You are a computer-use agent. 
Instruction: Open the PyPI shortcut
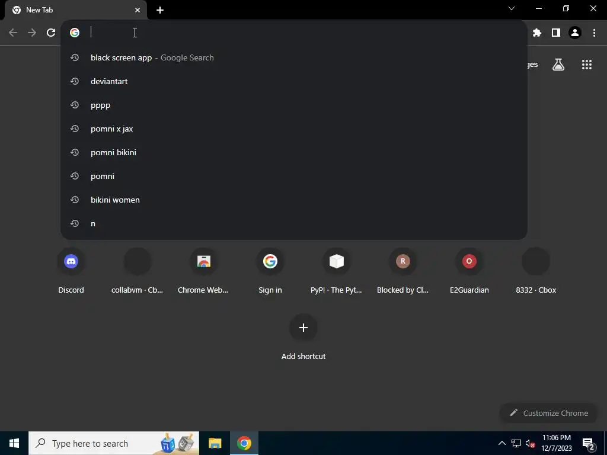click(x=337, y=271)
